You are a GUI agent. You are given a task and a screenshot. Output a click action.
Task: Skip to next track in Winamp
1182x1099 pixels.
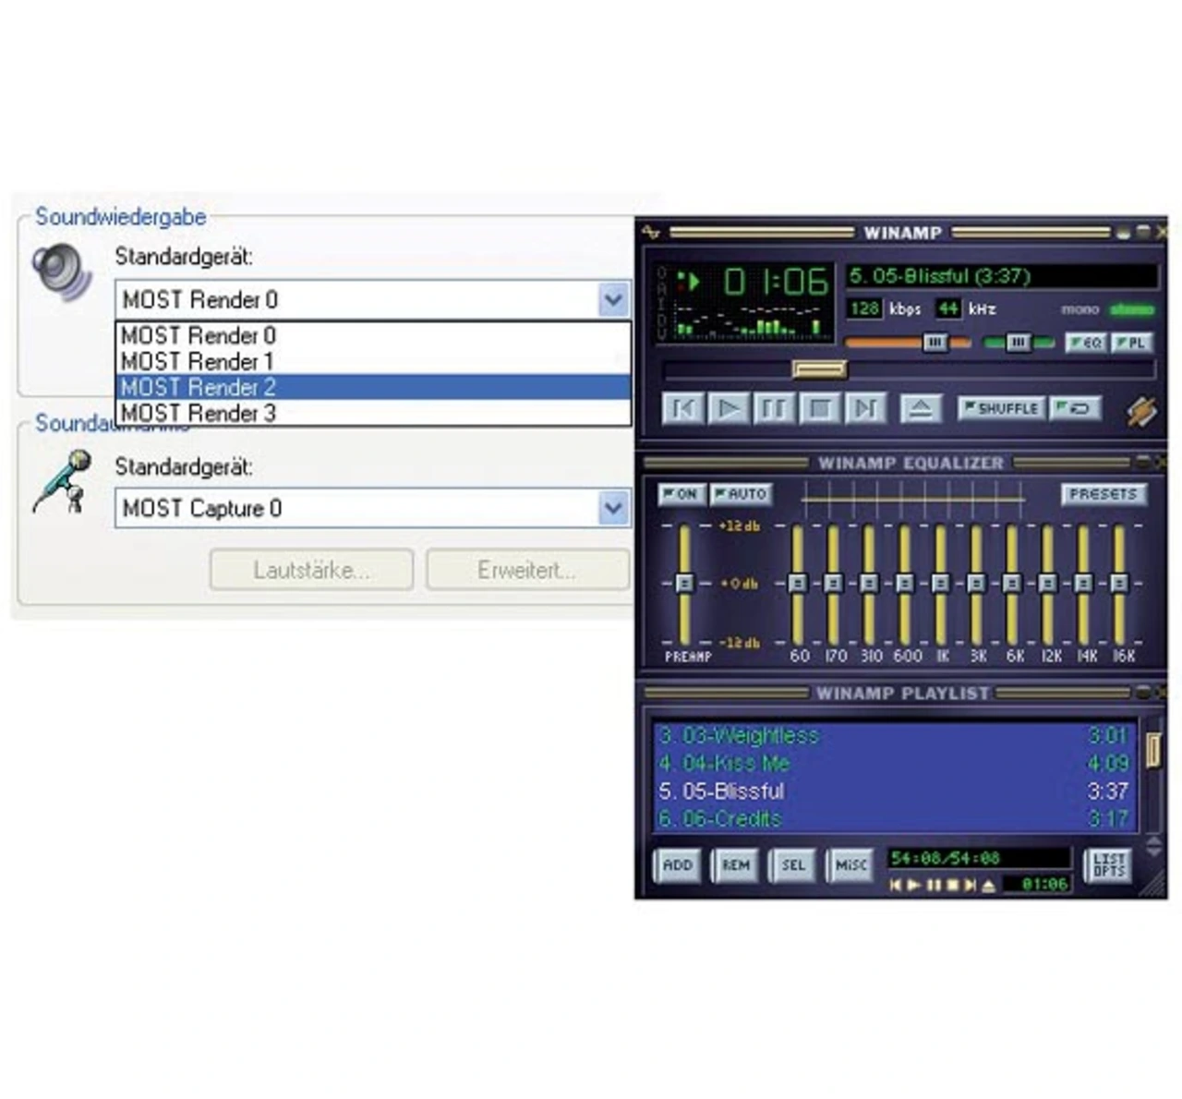[865, 408]
